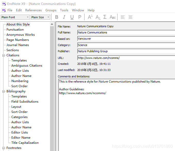175x151 pixels.
Task: Click the Created date value
Action: (x=94, y=64)
